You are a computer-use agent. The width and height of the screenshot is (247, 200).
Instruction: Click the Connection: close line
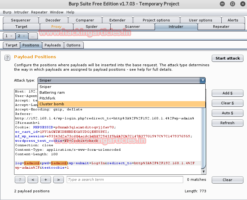pos(34,145)
